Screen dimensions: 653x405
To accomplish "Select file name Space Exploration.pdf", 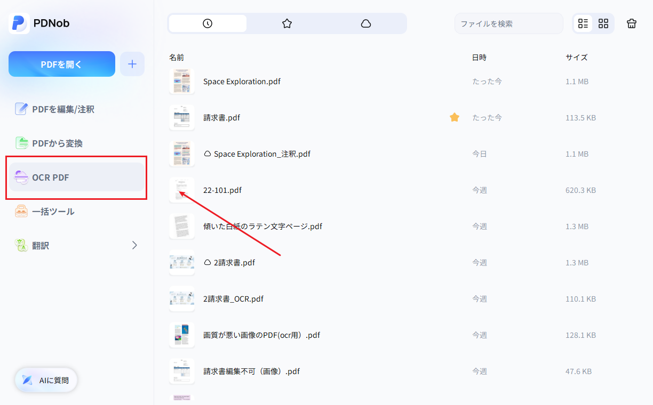I will [242, 82].
